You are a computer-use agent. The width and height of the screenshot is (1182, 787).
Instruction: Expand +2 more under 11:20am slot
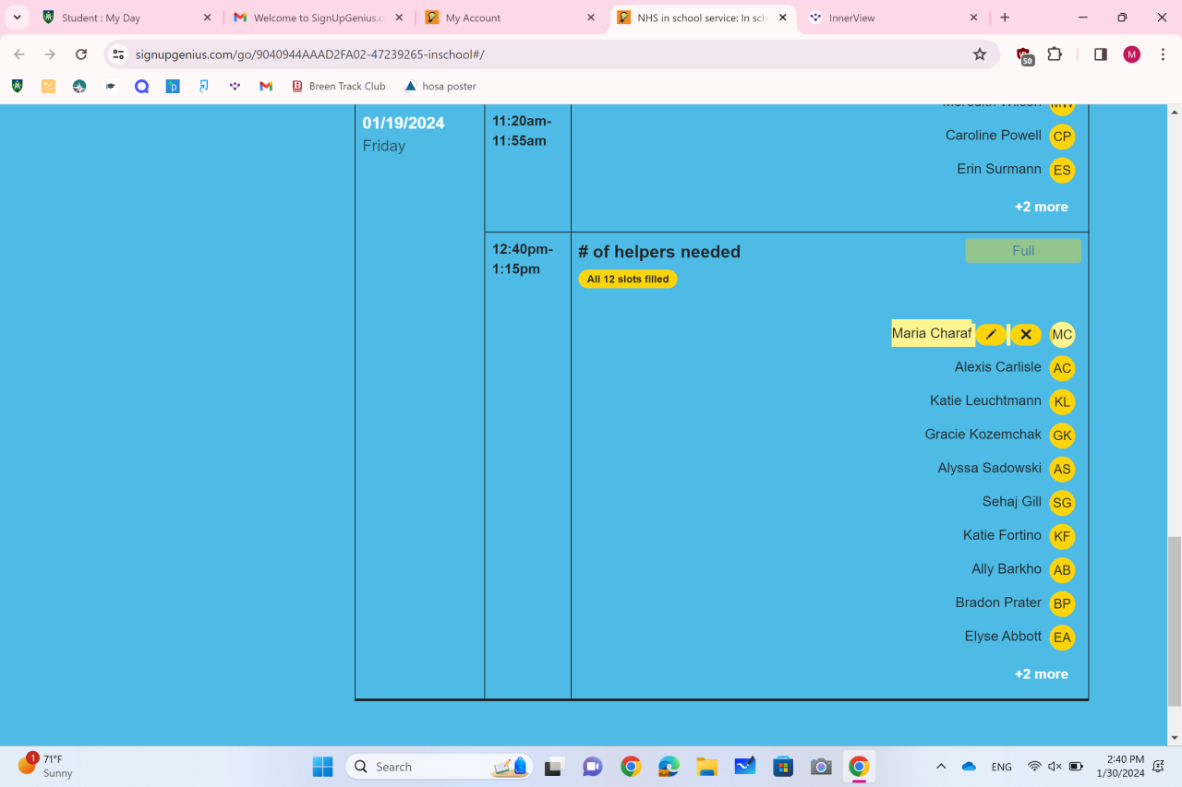click(1042, 207)
